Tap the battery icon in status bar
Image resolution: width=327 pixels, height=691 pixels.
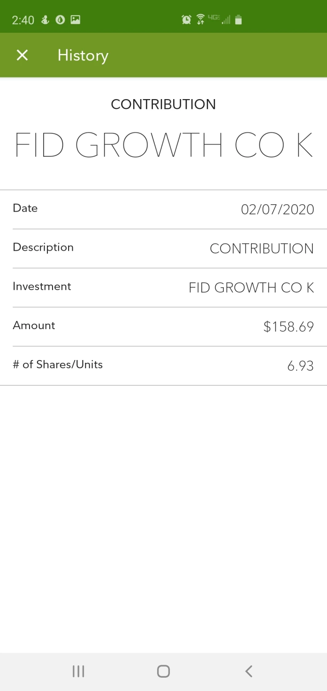(238, 19)
